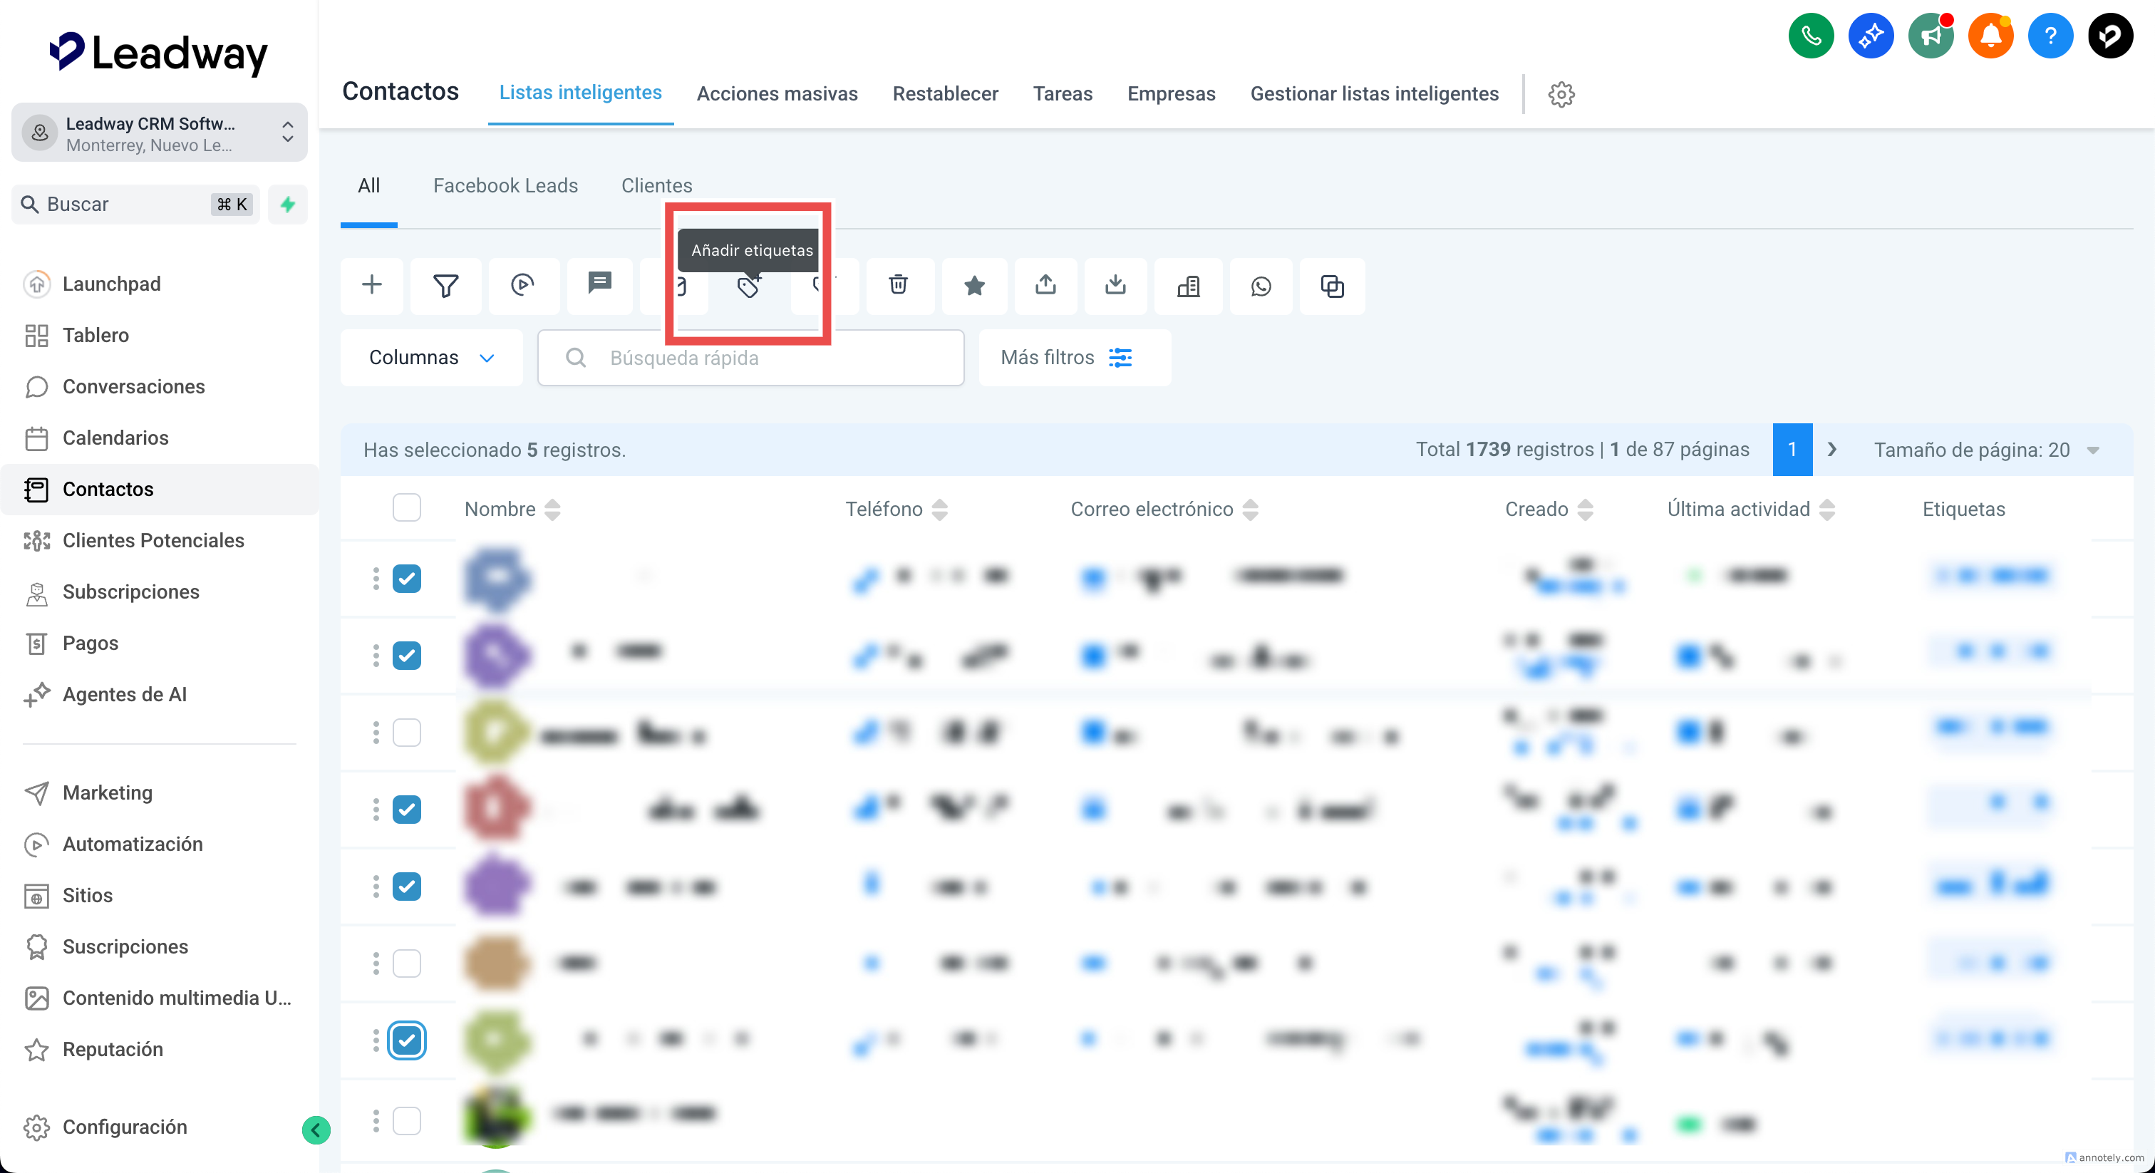
Task: Click the add tags icon
Action: [x=748, y=286]
